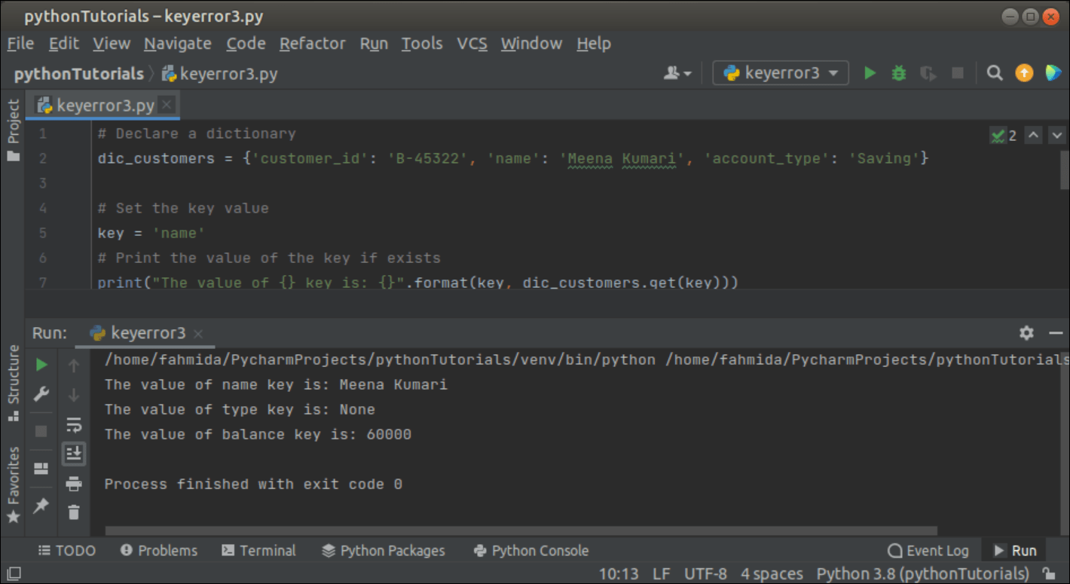This screenshot has width=1070, height=584.
Task: Open the keyerror3 run configuration dropdown
Action: click(780, 73)
